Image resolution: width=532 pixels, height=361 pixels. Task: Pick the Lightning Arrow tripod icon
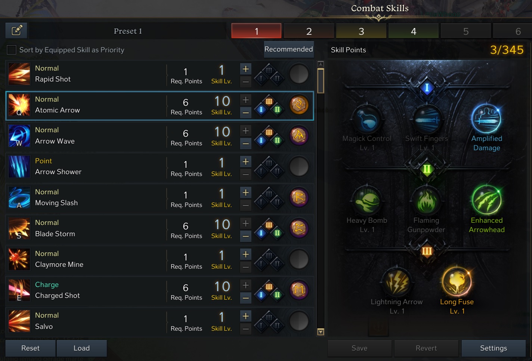pyautogui.click(x=397, y=282)
